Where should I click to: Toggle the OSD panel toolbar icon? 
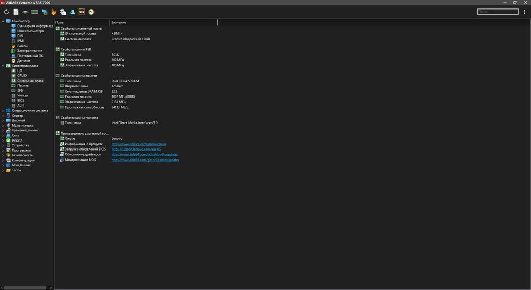82,12
